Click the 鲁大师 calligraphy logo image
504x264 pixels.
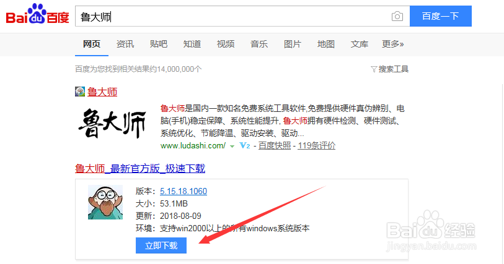[x=112, y=124]
